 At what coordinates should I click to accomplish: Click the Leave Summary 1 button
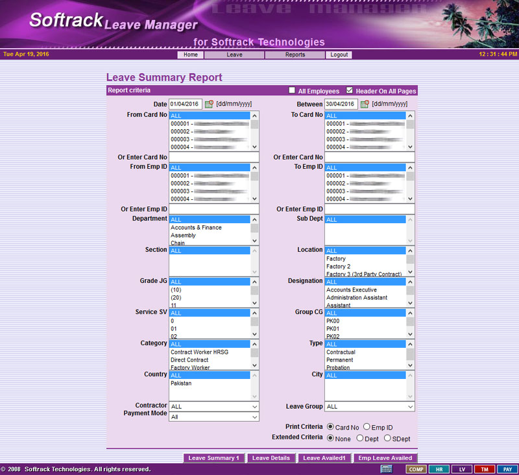point(213,458)
